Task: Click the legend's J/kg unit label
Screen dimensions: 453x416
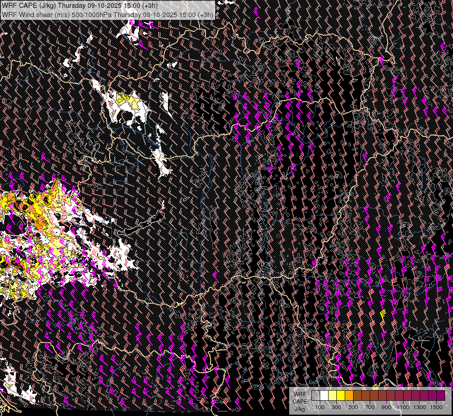Action: point(300,409)
